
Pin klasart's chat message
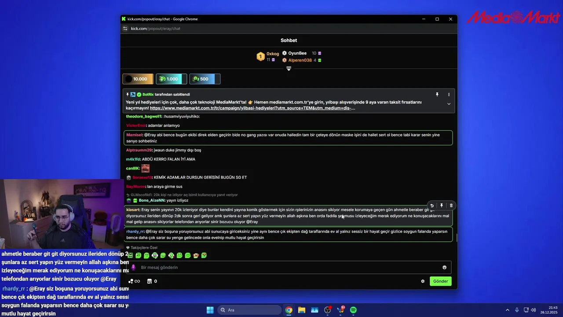pyautogui.click(x=442, y=206)
